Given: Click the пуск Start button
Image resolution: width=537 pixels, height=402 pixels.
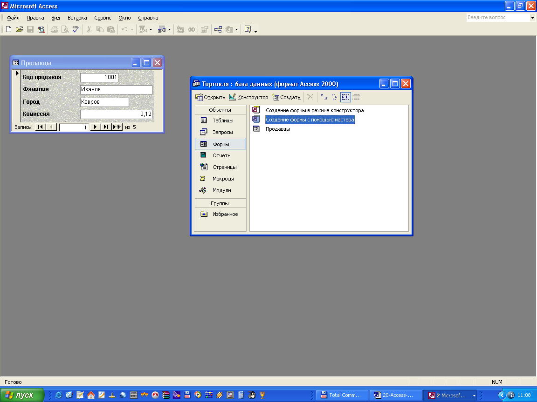Looking at the screenshot, I should [22, 395].
